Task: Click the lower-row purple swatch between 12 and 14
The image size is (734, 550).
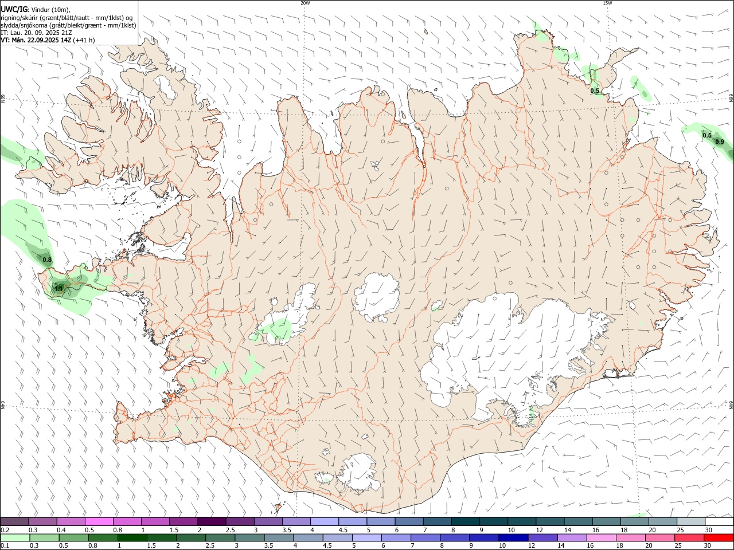Action: 542,538
